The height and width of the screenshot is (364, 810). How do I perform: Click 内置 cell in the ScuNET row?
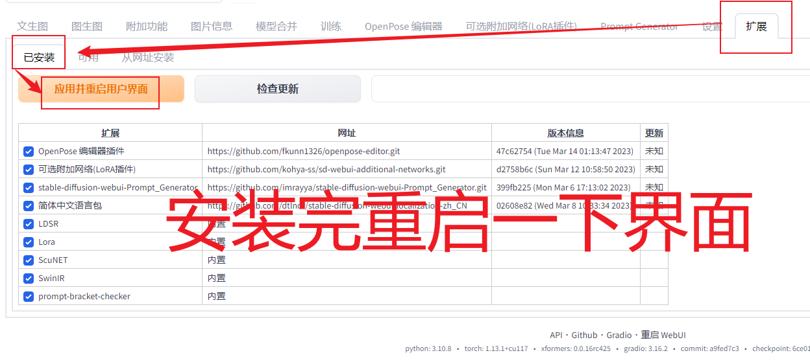point(347,260)
